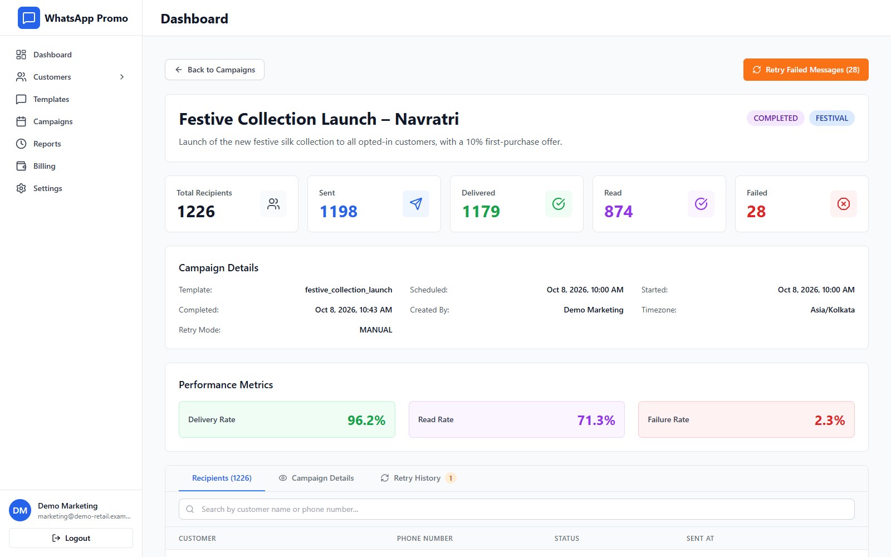Switch to the Campaign Details tab
Screen dimensions: 891x557
click(316, 478)
